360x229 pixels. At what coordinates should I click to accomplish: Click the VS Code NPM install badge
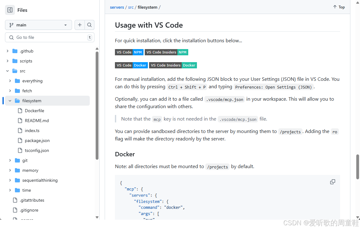pyautogui.click(x=129, y=52)
